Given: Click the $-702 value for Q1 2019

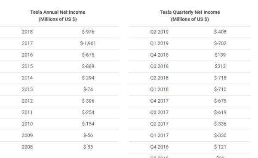Looking at the screenshot, I should (220, 43).
